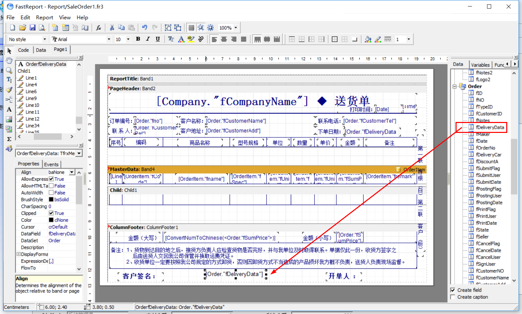522x314 pixels.
Task: Toggle the AutoWidth checkbox
Action: (x=51, y=193)
